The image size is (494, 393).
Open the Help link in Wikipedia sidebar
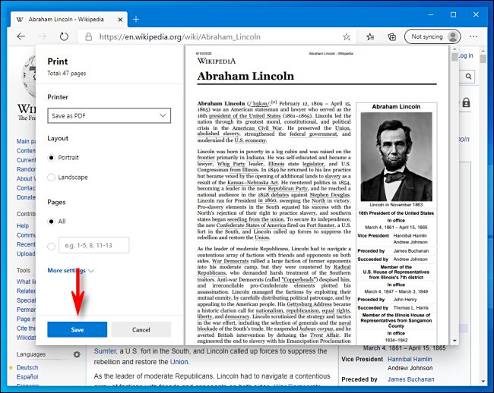click(x=23, y=226)
